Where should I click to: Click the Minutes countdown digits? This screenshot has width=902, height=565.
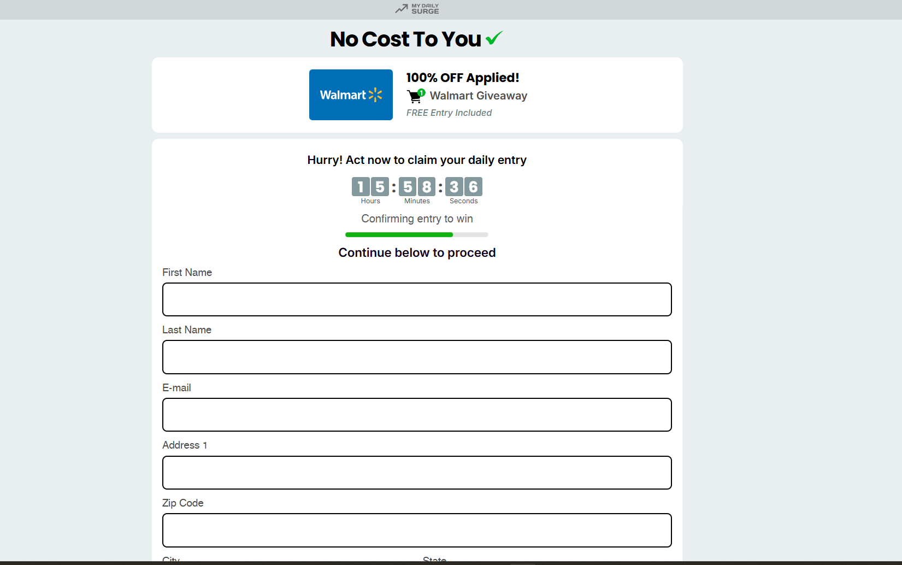(x=417, y=187)
